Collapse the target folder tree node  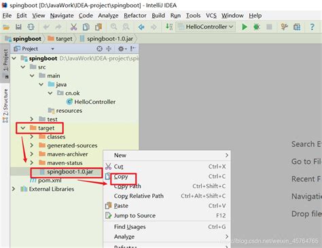click(23, 128)
